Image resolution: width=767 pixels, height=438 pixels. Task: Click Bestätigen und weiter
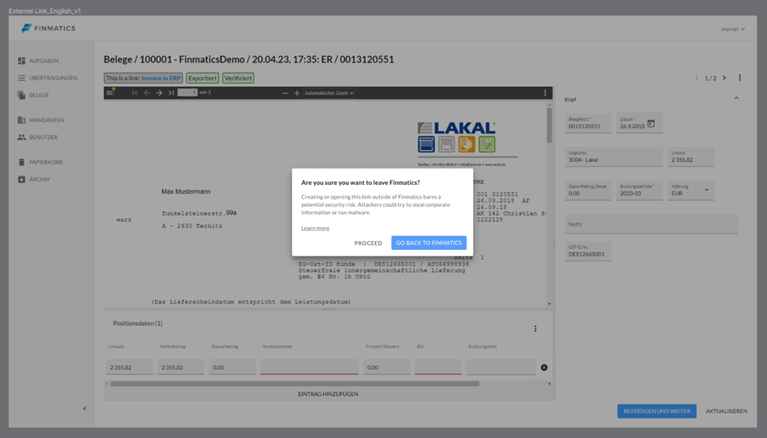[657, 411]
